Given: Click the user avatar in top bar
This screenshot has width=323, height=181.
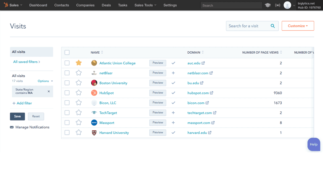Looking at the screenshot, I should coord(287,5).
